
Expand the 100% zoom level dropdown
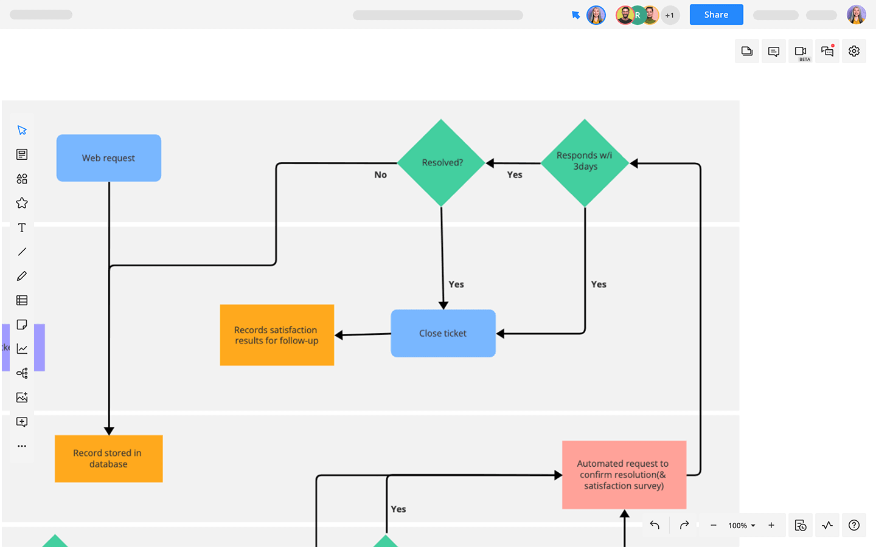(742, 526)
